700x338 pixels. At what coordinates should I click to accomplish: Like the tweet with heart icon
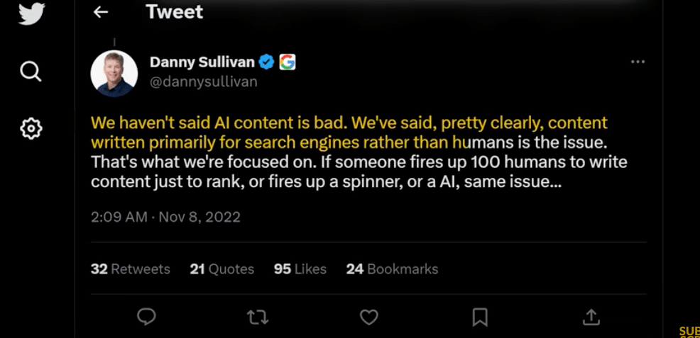368,317
